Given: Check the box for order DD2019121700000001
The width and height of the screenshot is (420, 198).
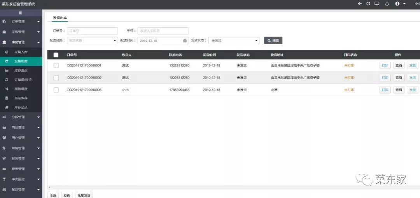Looking at the screenshot, I should point(56,66).
